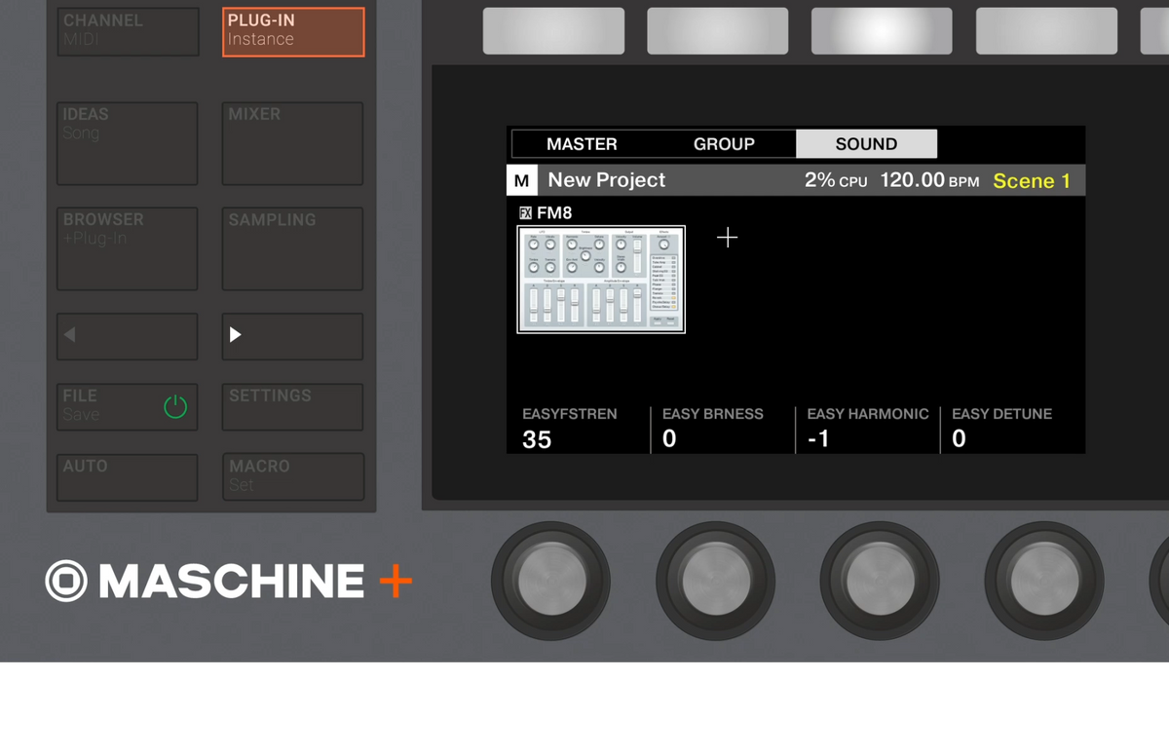Select the SOUND tab
1169x754 pixels.
866,144
